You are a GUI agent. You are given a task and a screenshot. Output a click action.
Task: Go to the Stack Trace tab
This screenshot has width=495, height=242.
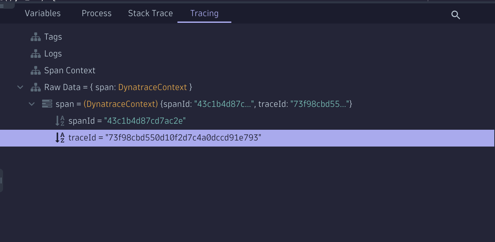[151, 13]
